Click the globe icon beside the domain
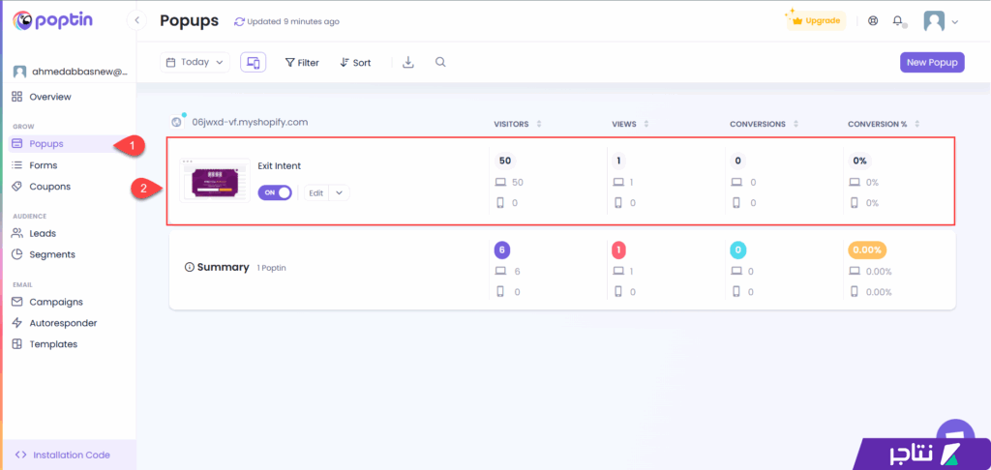This screenshot has width=991, height=470. click(176, 122)
